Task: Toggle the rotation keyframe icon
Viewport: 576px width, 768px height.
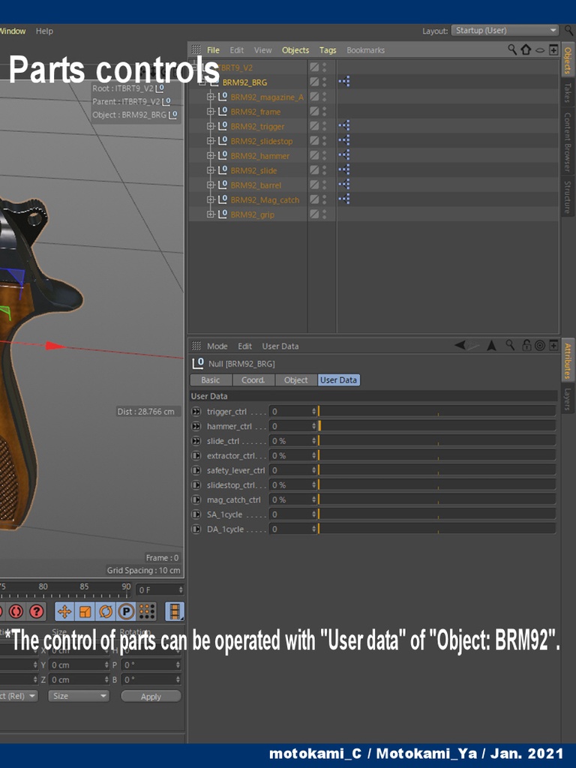Action: tap(106, 611)
